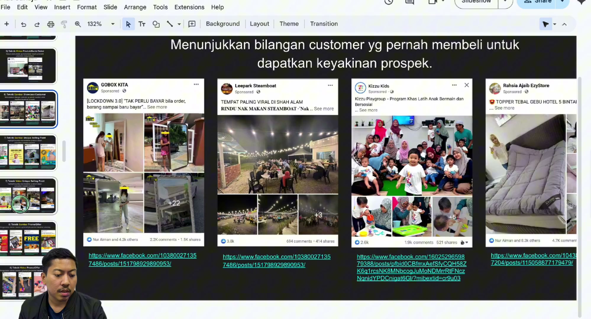Click the filmstrip vertical scrollbar
This screenshot has width=591, height=319.
[x=64, y=151]
